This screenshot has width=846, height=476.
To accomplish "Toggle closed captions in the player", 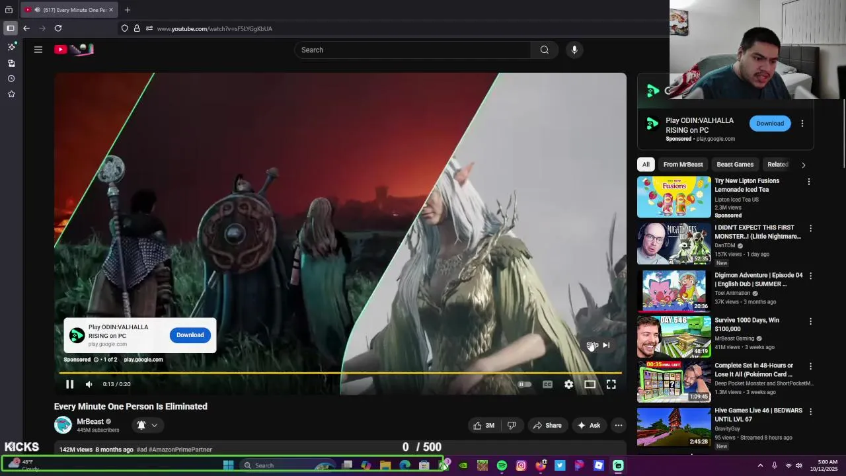I will [x=547, y=384].
